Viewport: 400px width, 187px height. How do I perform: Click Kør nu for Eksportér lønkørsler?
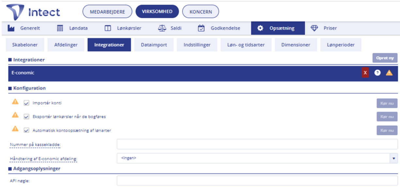387,117
